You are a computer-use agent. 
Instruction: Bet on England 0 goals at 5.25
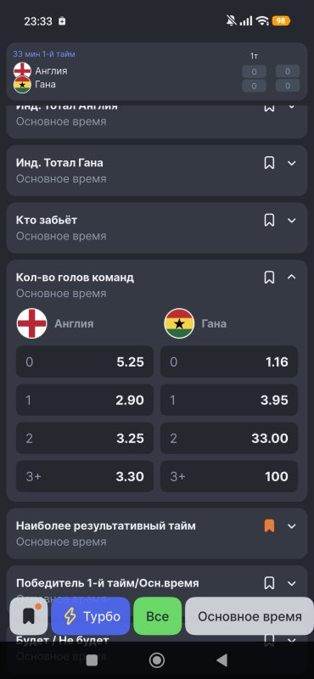point(85,362)
